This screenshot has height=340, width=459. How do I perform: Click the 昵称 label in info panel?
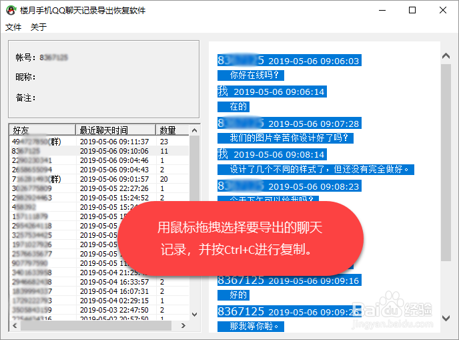(x=25, y=77)
